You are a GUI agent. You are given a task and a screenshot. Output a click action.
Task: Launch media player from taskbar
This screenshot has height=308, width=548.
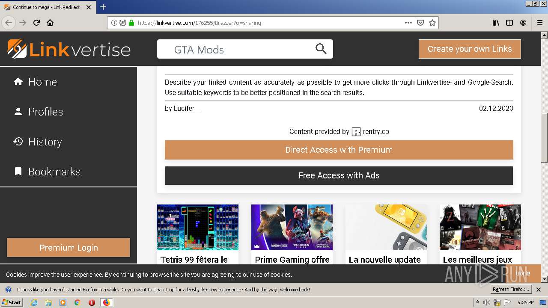pos(63,302)
